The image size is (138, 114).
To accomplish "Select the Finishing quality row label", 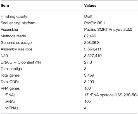I will pos(14,16).
